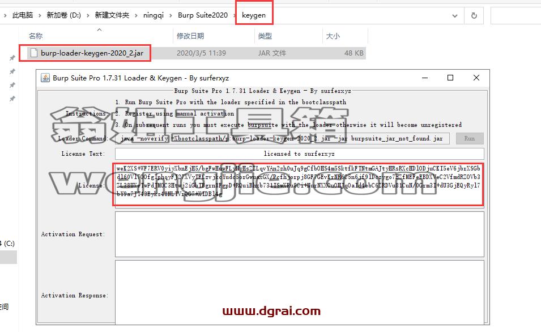Expand the chevron after 新加卷 (D:) breadcrumb
The width and height of the screenshot is (541, 332).
click(88, 15)
